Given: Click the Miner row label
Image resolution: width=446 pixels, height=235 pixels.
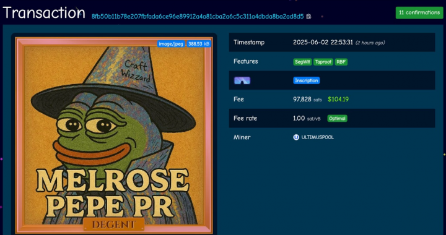Looking at the screenshot, I should point(242,137).
